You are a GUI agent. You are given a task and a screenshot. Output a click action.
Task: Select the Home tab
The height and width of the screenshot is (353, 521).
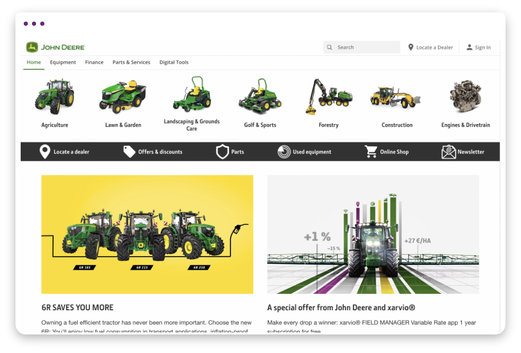click(34, 62)
